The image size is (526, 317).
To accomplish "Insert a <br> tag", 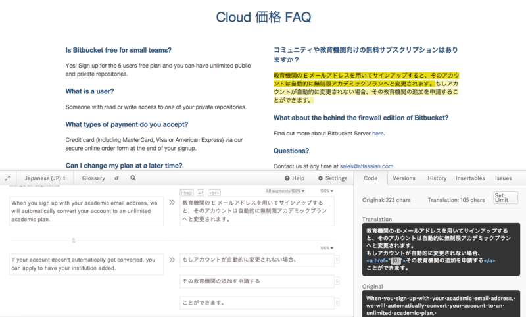I will coord(214,193).
